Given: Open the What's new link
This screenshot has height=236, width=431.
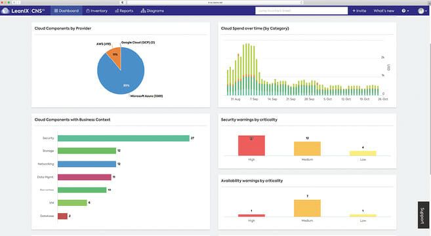Looking at the screenshot, I should pyautogui.click(x=384, y=10).
